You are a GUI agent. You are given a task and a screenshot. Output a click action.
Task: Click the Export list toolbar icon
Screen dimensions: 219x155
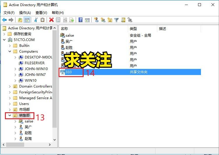(72, 20)
